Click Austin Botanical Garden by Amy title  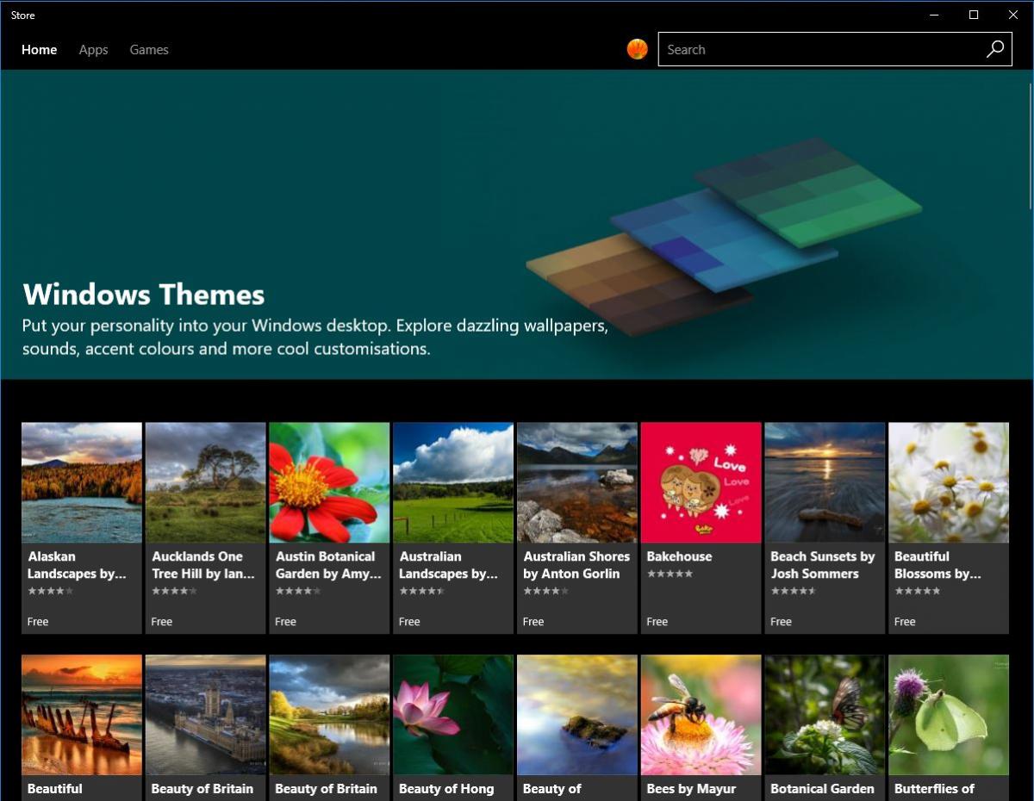tap(328, 565)
